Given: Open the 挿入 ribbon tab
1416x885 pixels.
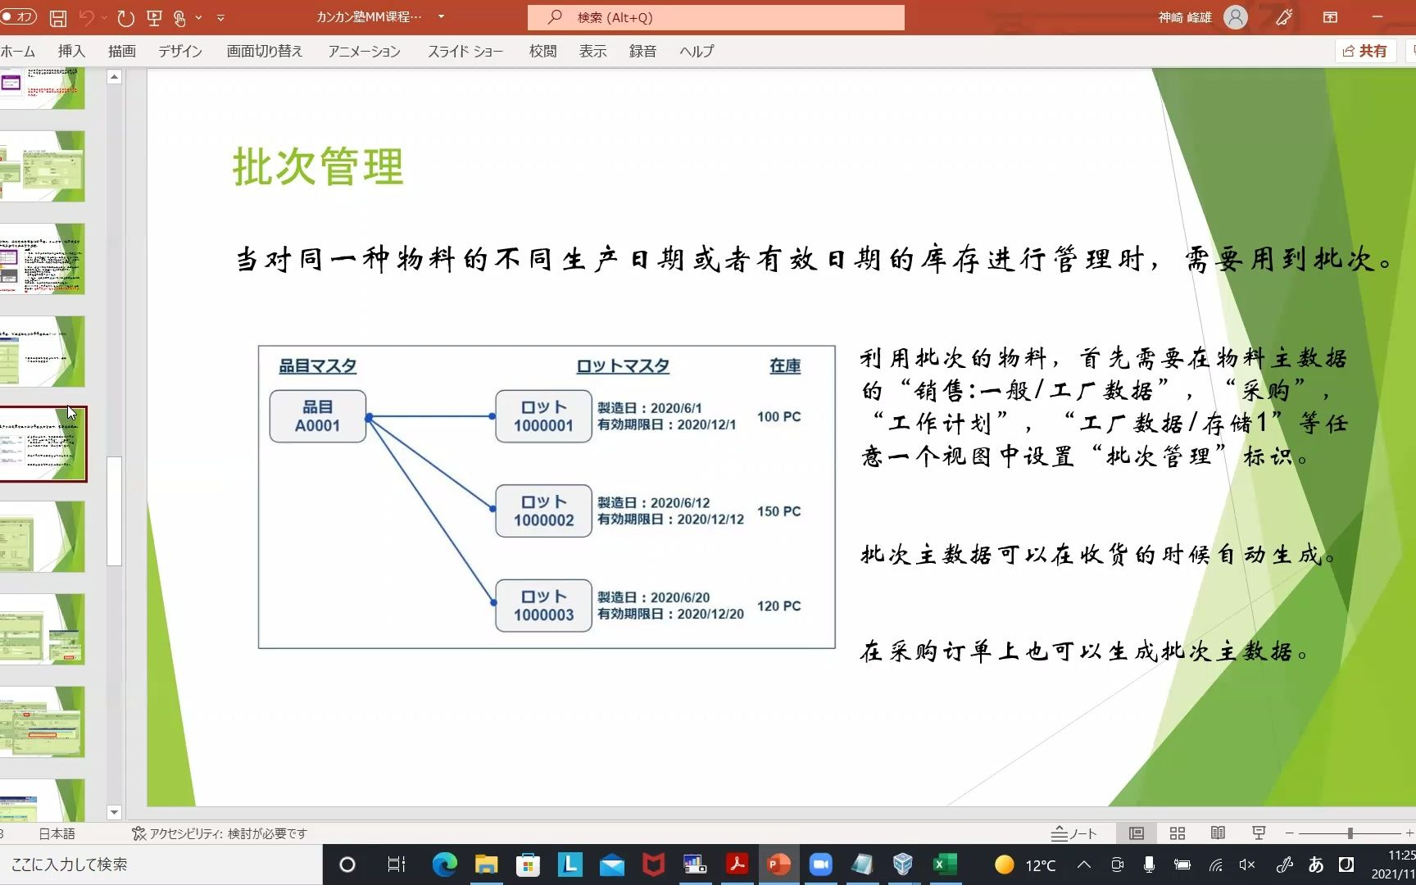Looking at the screenshot, I should tap(71, 51).
